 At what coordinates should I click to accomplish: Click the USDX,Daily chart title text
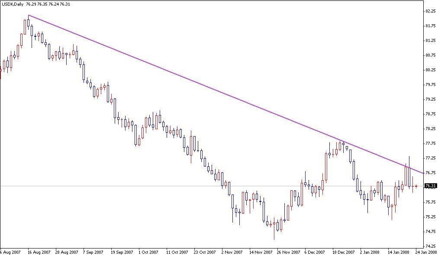click(x=13, y=3)
